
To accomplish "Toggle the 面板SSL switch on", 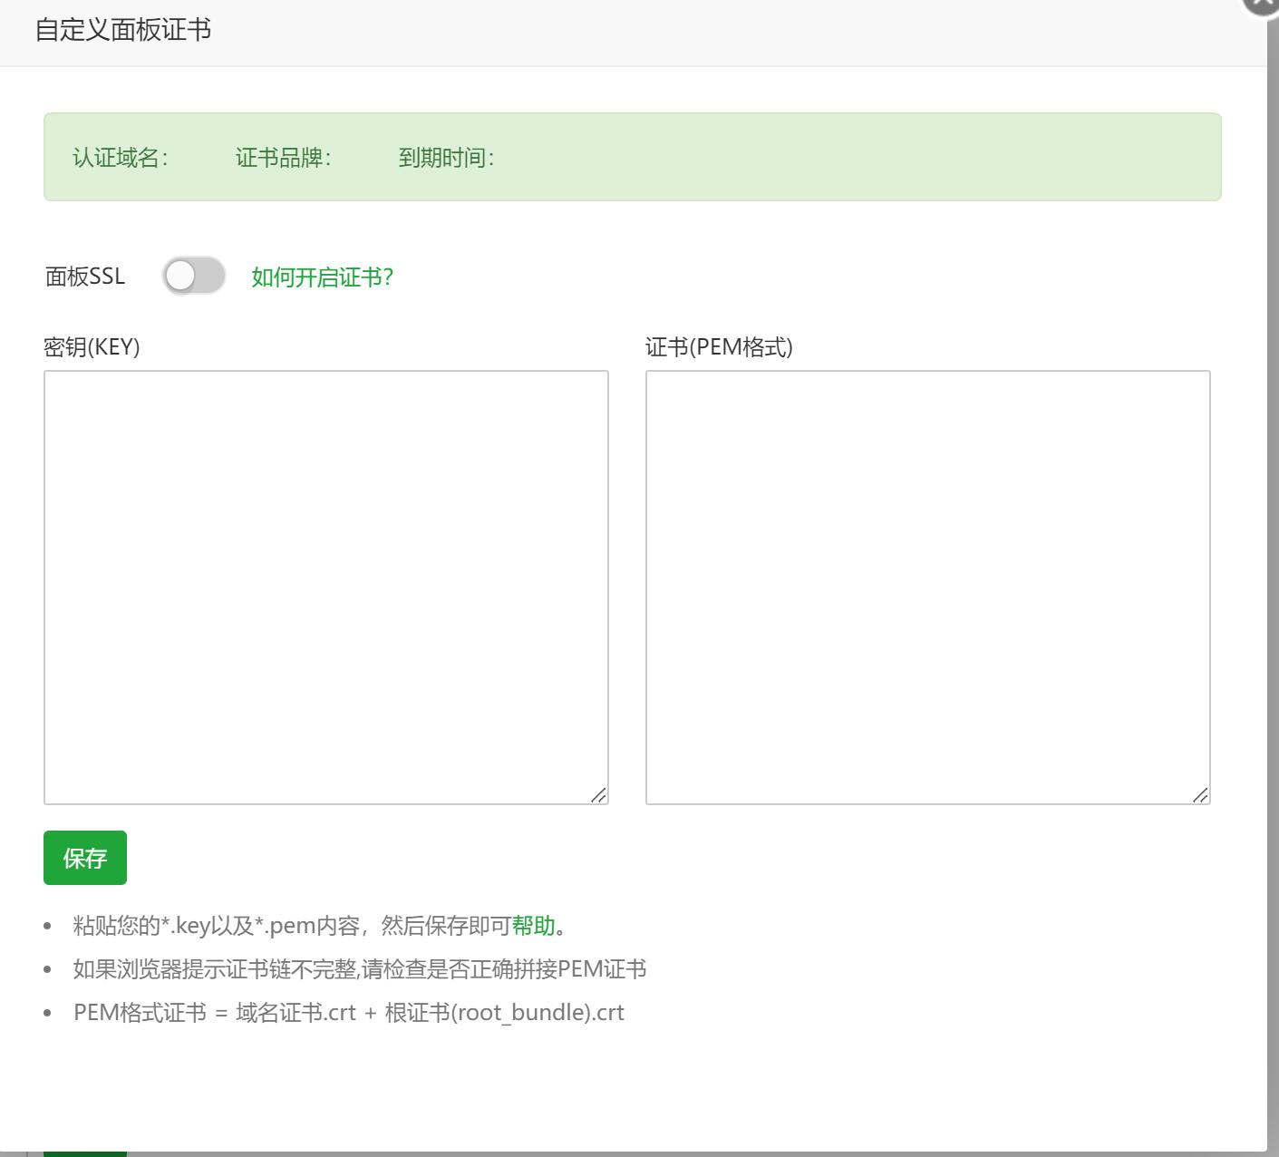I will pyautogui.click(x=194, y=276).
